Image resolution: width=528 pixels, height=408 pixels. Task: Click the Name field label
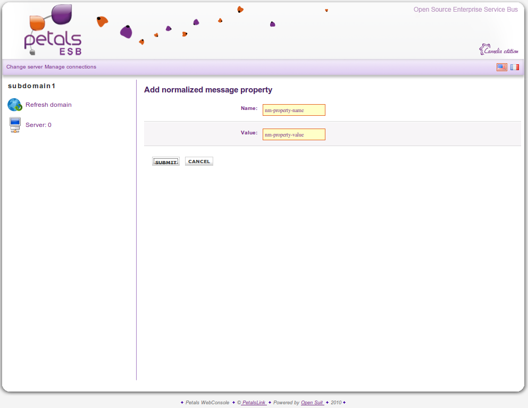point(249,108)
